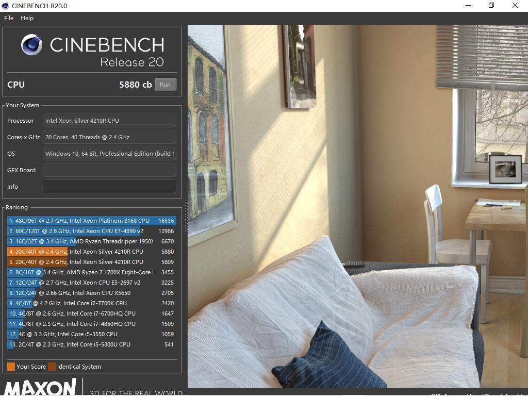528x396 pixels.
Task: Select ranking row Core i7-6700HQ CPU
Action: coord(92,314)
